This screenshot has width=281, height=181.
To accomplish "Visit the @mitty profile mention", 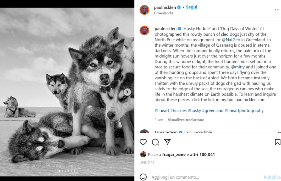I will point(238,67).
